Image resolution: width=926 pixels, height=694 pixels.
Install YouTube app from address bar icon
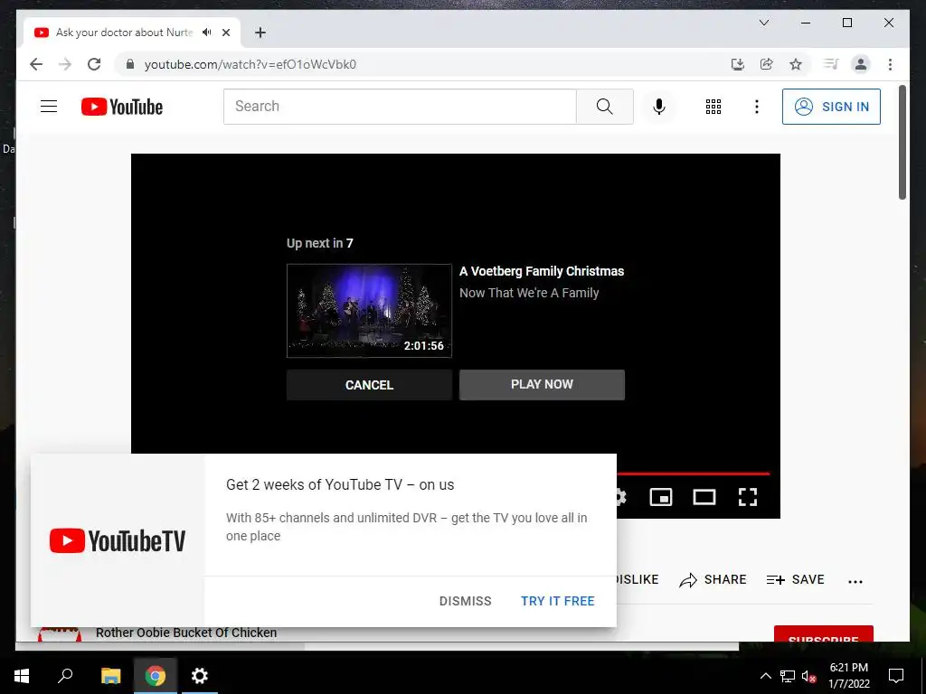[x=738, y=64]
